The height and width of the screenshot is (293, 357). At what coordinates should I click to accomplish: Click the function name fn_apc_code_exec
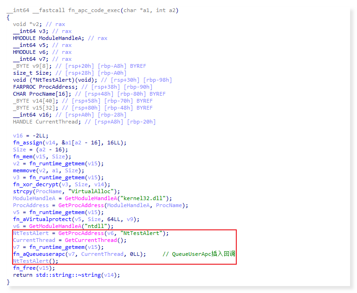(x=94, y=11)
